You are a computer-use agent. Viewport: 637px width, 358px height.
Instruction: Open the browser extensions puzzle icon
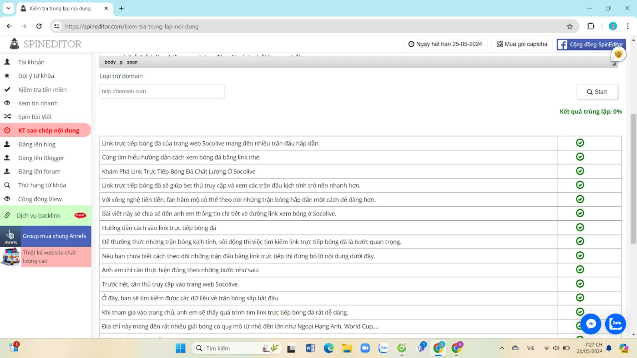click(591, 26)
